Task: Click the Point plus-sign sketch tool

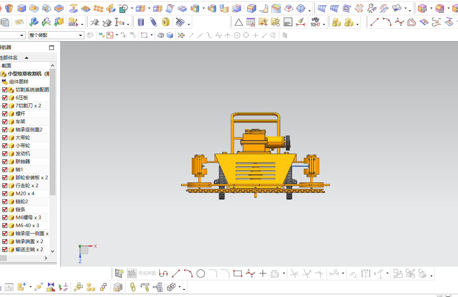Action: pyautogui.click(x=263, y=273)
